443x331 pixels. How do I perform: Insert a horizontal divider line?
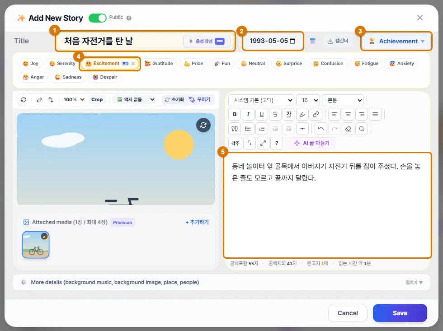(x=302, y=129)
